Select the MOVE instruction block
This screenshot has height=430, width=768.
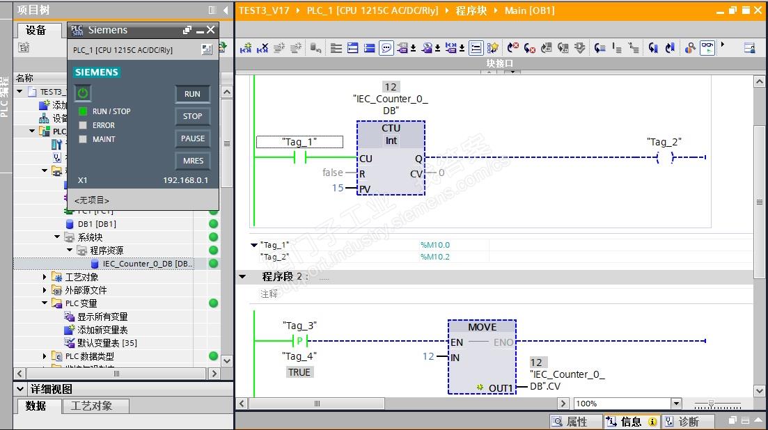click(482, 357)
